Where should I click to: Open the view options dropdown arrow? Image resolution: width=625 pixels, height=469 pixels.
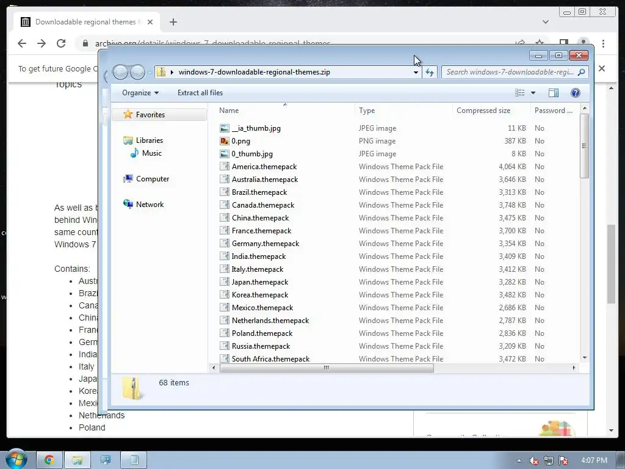point(533,93)
